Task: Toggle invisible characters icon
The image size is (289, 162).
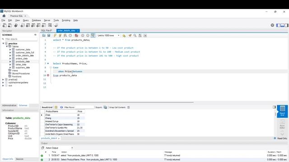Action: click(140, 36)
